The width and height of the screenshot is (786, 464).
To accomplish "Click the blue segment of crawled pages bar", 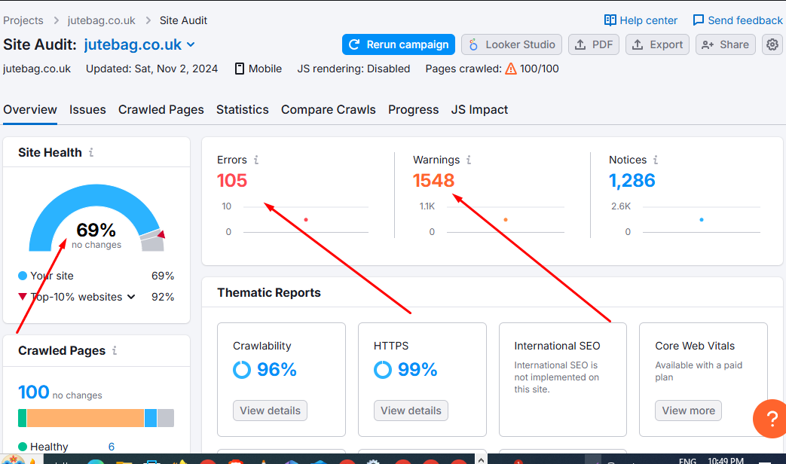I will [151, 418].
